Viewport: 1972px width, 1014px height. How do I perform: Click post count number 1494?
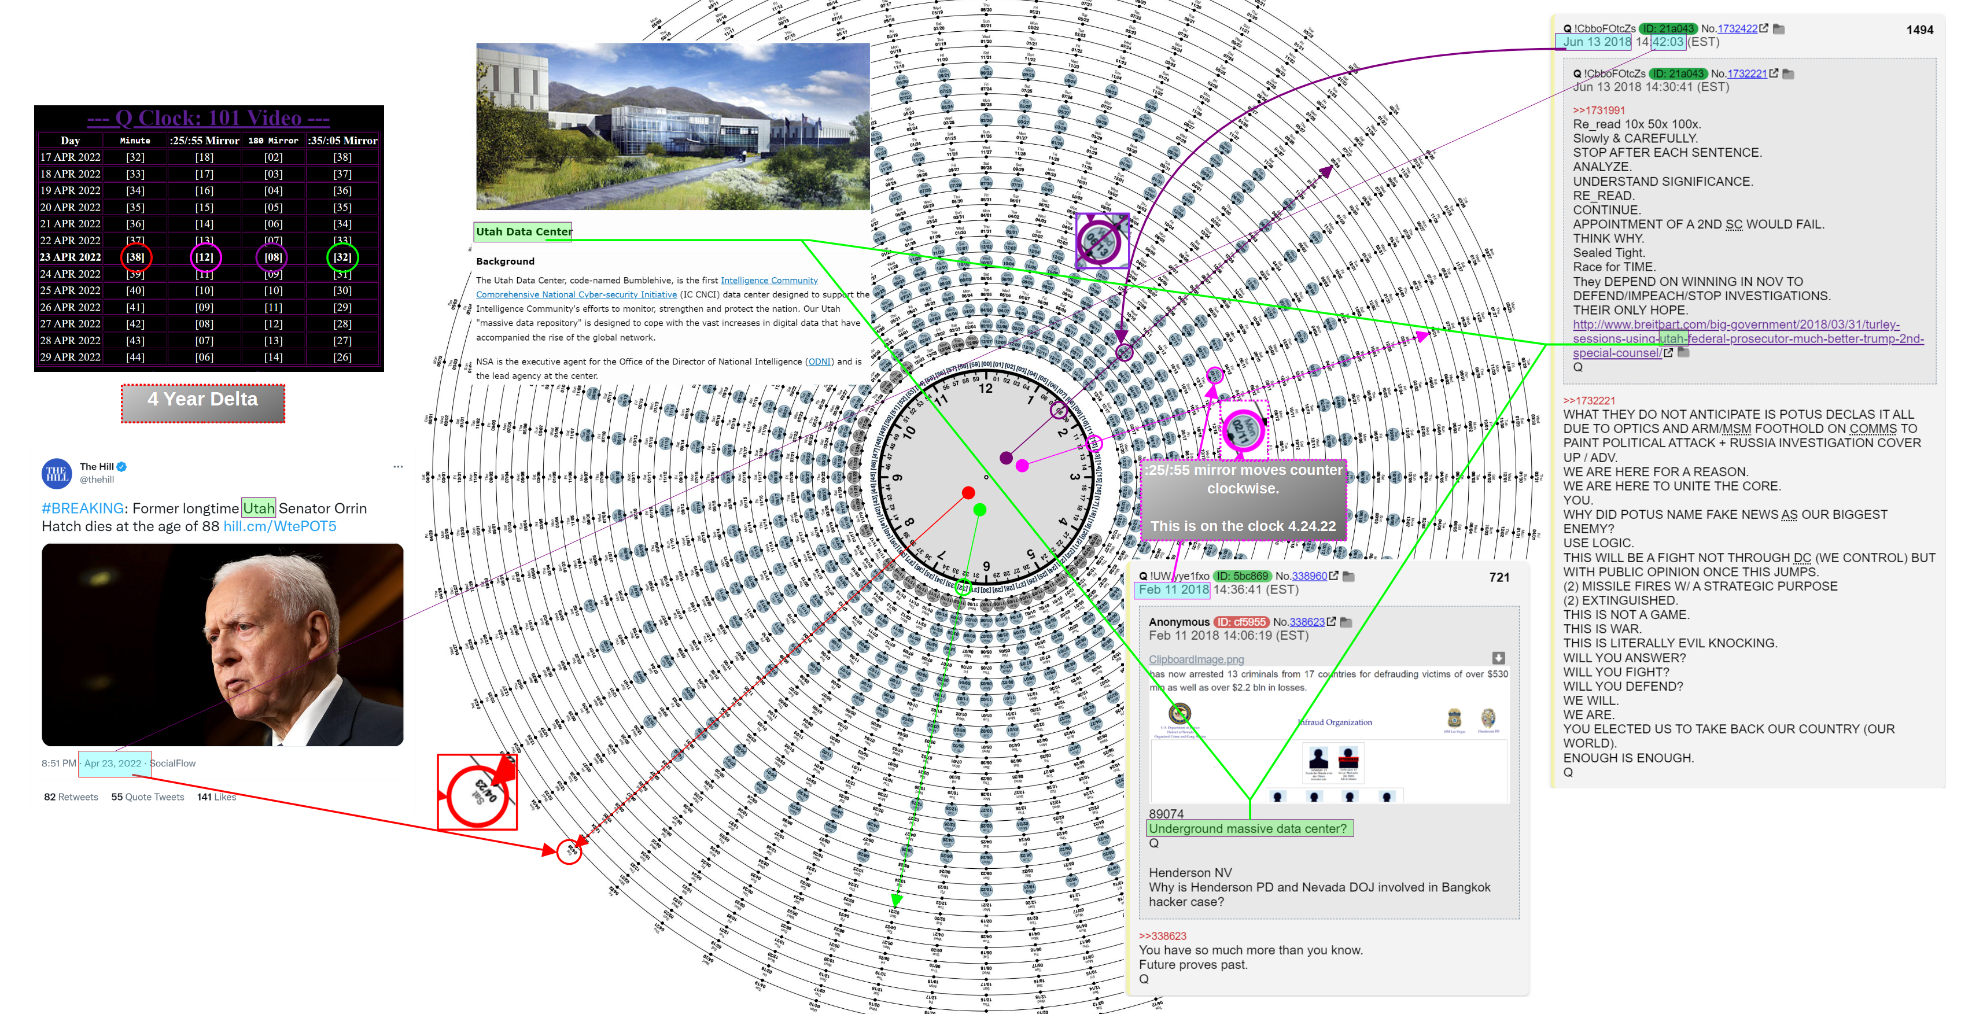[x=1919, y=30]
